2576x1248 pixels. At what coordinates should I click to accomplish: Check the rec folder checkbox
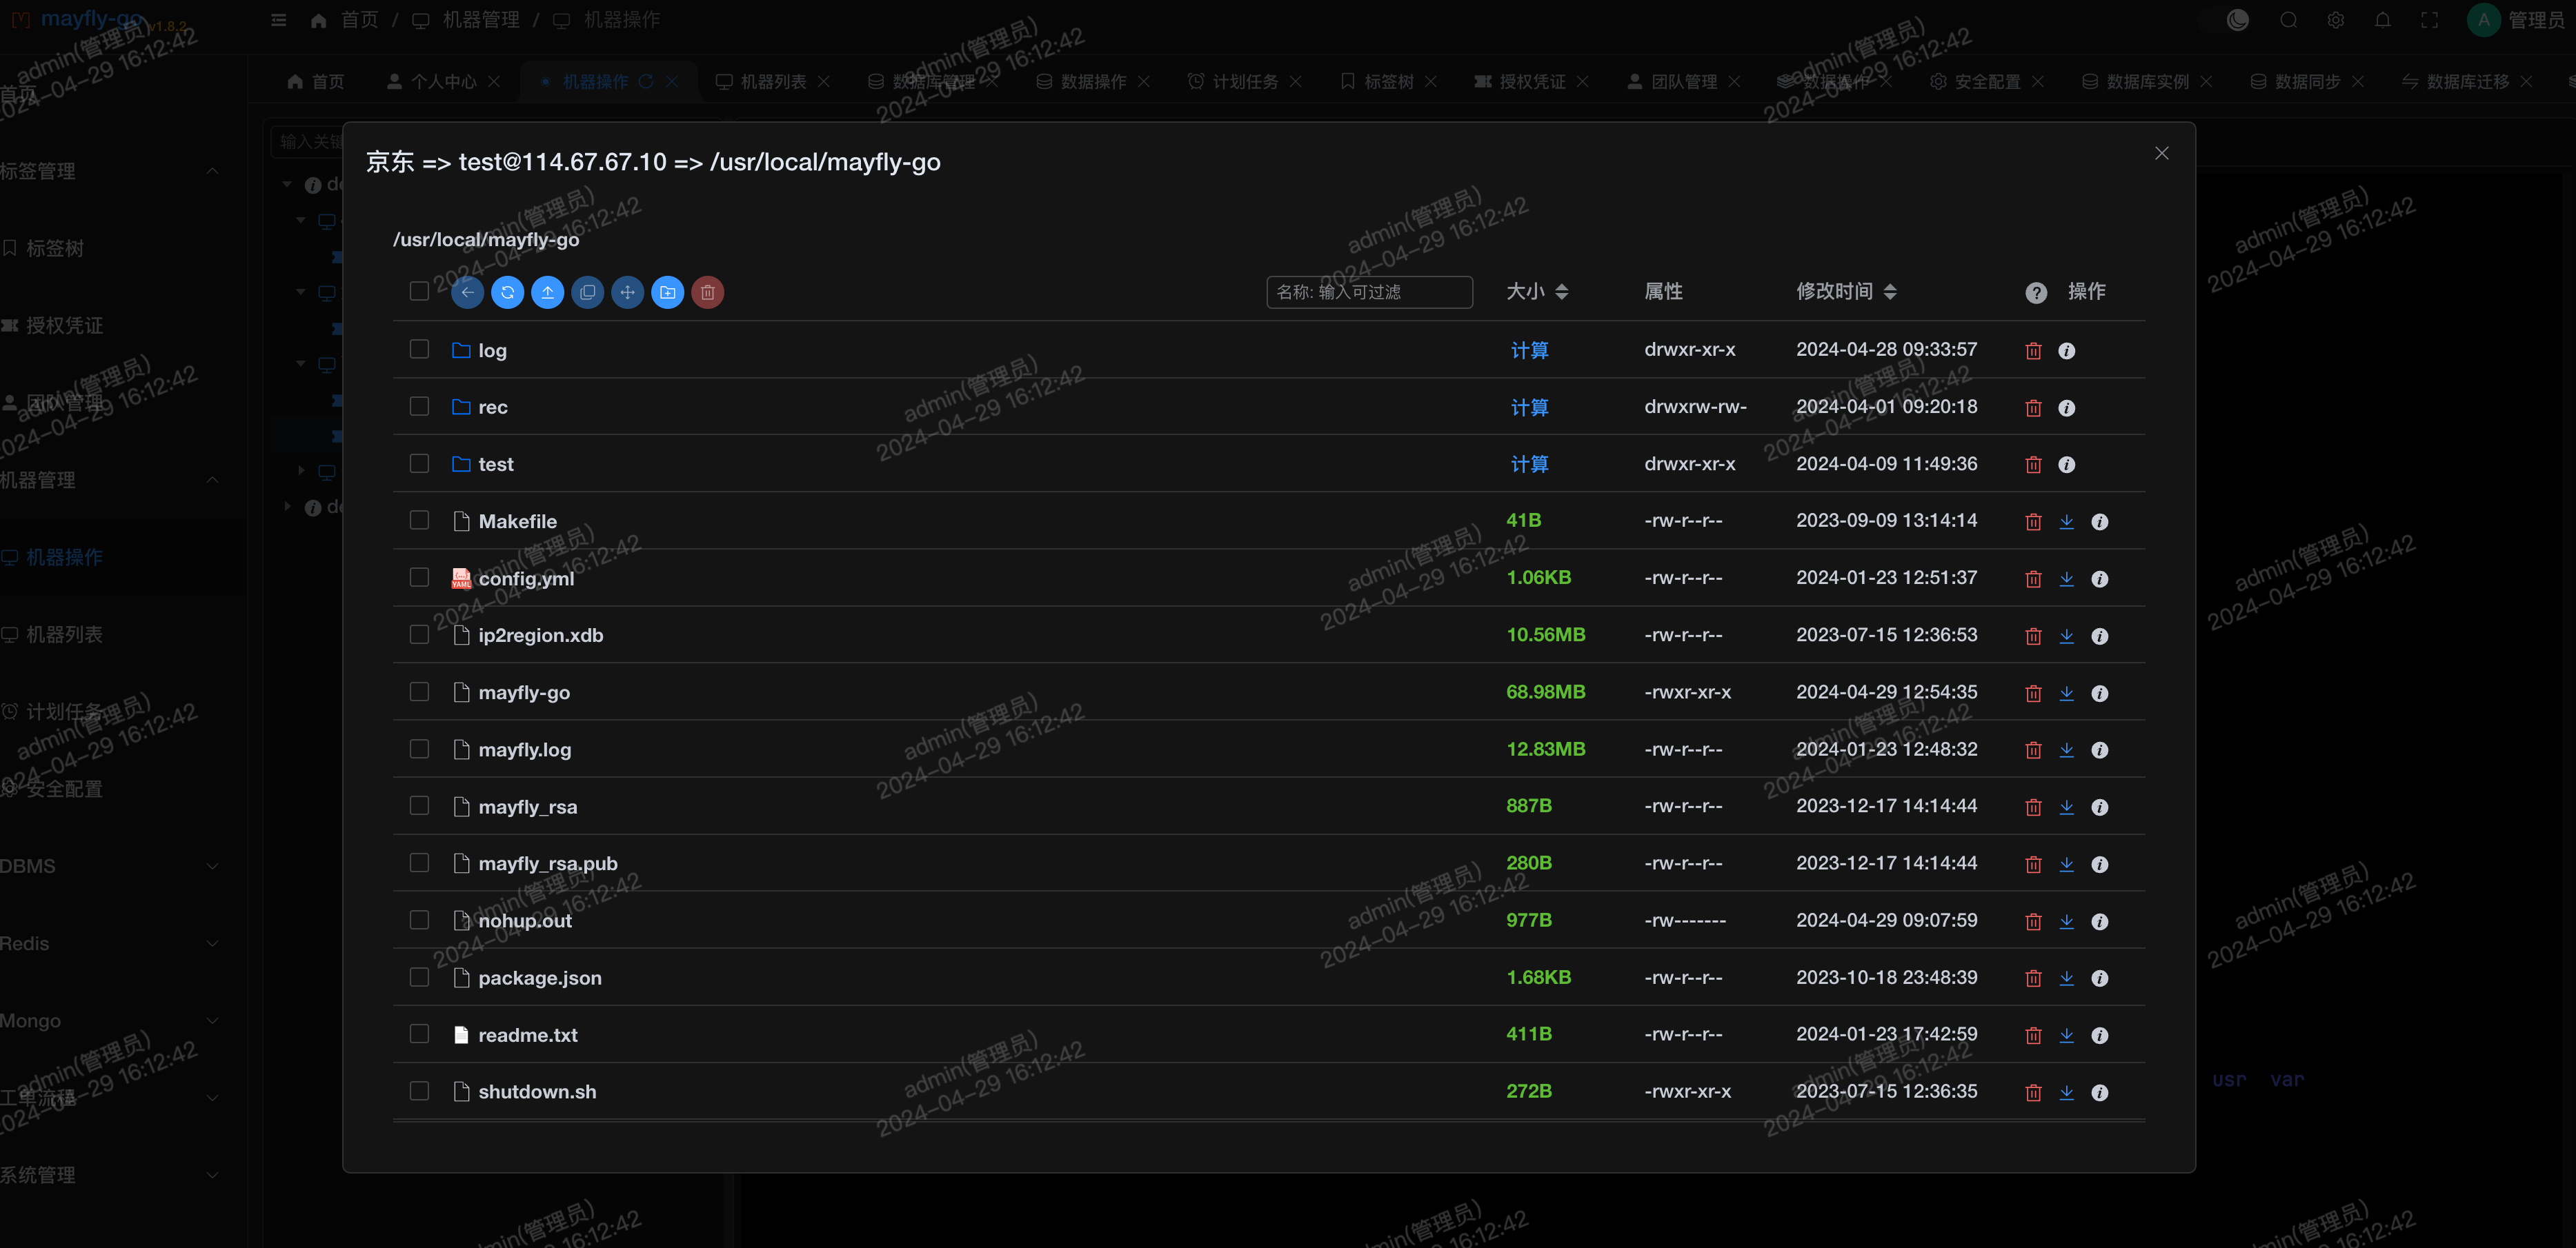[x=419, y=405]
